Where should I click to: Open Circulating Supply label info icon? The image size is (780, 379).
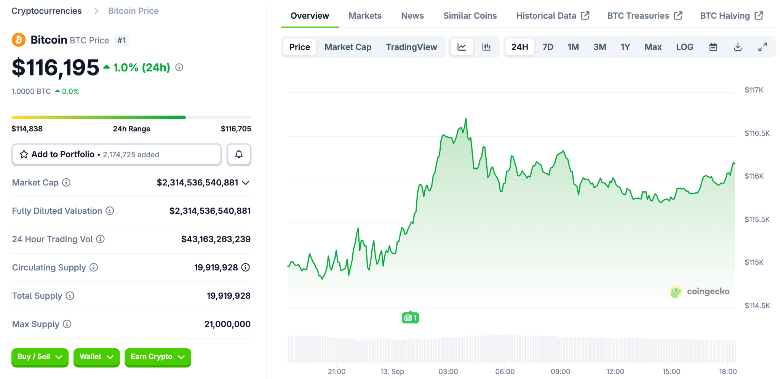pos(94,267)
